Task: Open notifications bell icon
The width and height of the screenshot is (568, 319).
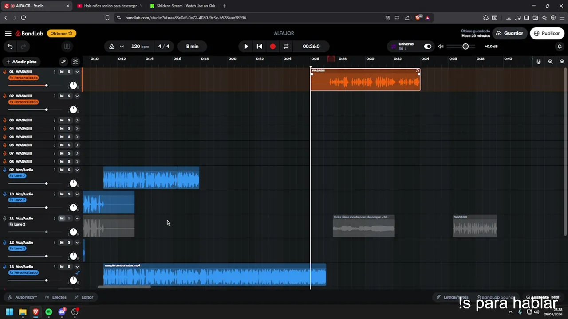Action: click(x=560, y=46)
